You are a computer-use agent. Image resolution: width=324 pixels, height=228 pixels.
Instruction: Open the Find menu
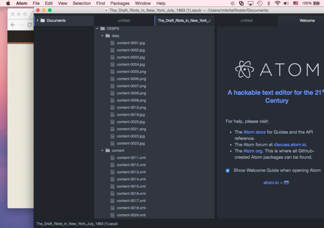100,3
